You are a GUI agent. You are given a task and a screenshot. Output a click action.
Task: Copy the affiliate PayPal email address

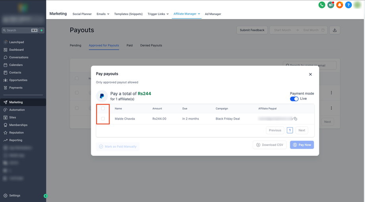point(296,119)
